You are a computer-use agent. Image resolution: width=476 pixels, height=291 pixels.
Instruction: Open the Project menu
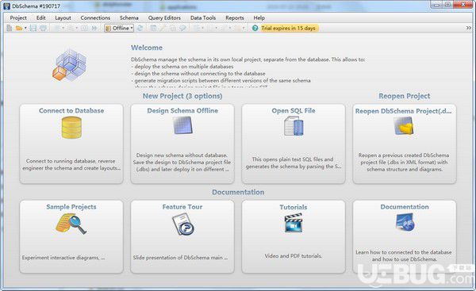point(18,18)
